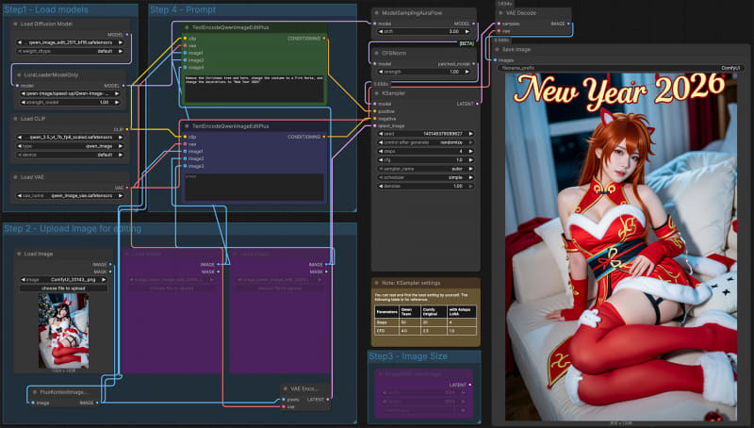Click the generated New Year 2026 output image
Screen dimensions: 754x428
621,247
